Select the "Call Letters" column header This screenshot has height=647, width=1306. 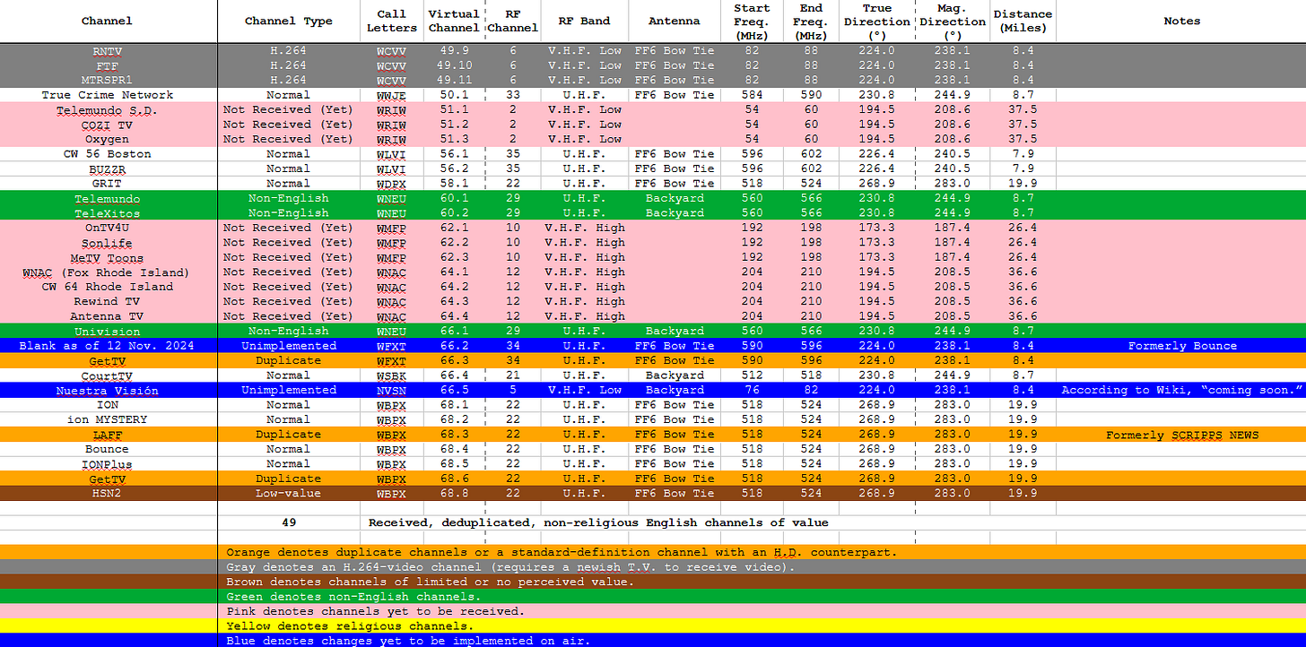[x=391, y=22]
